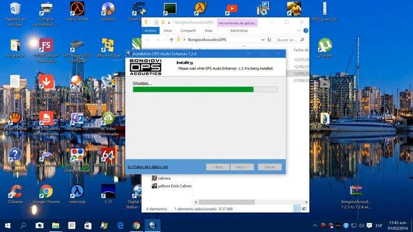Click the BongioviAcousticsDPS address bar path

[206, 40]
